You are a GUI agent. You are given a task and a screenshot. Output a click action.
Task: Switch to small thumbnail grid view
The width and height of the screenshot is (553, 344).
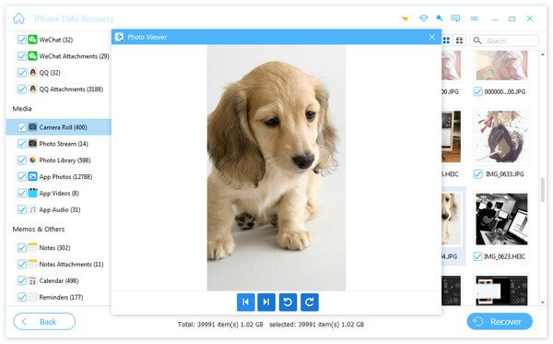pyautogui.click(x=459, y=41)
